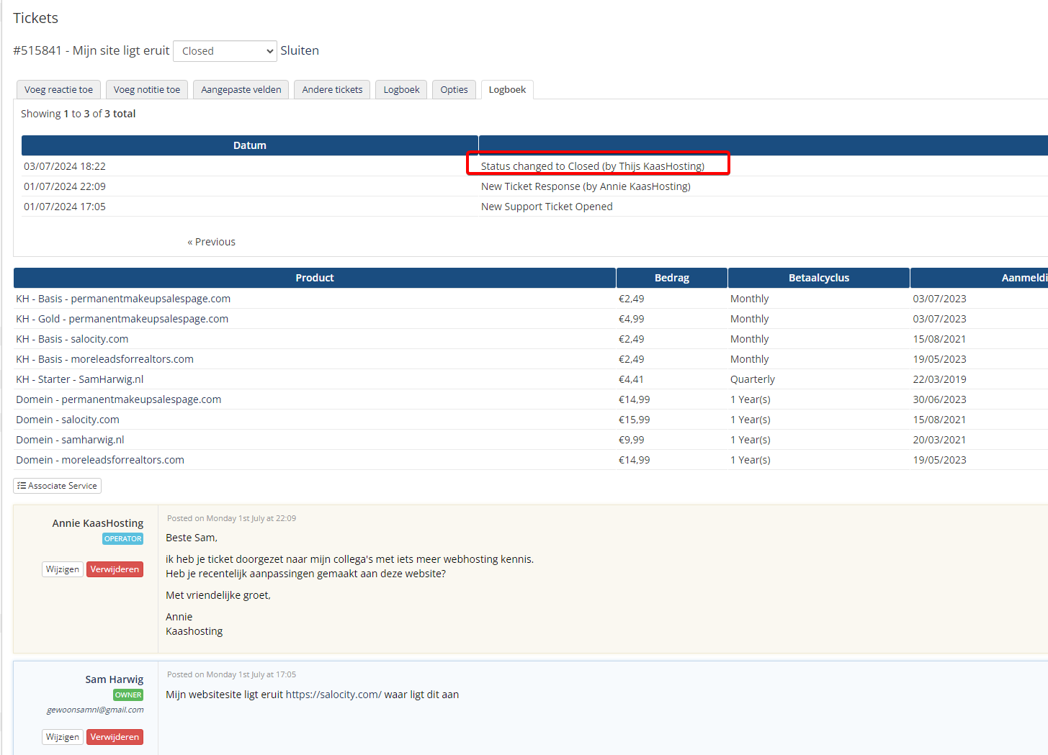Screen dimensions: 1048x755
Task: Click the Datum column header
Action: [x=249, y=145]
